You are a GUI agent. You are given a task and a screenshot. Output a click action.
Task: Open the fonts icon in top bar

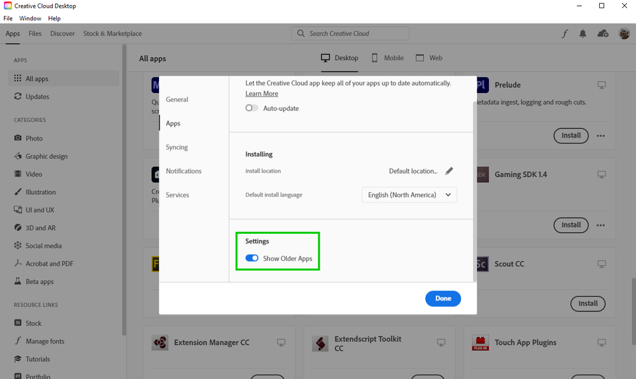coord(565,34)
